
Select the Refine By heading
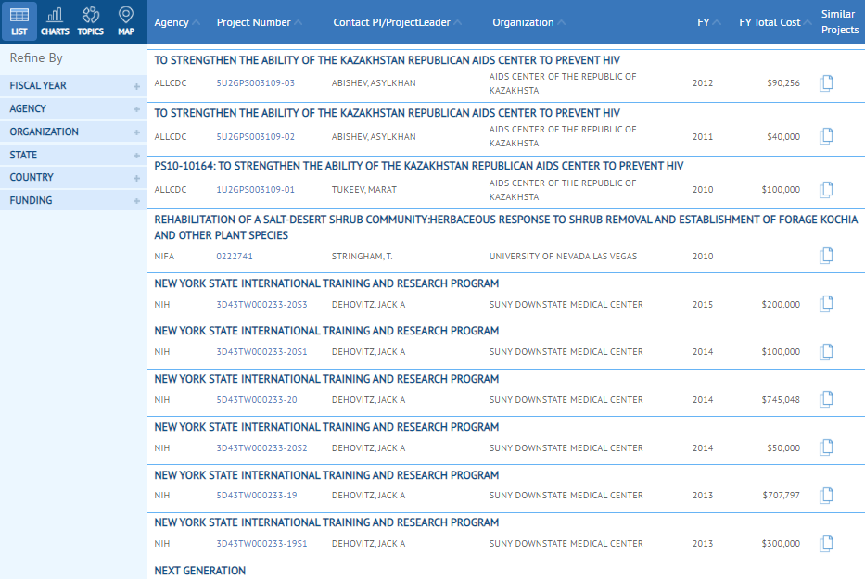click(x=36, y=57)
